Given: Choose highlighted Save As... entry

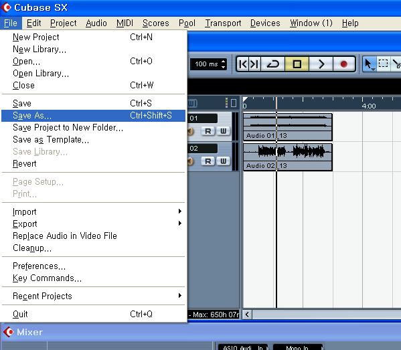Looking at the screenshot, I should tap(93, 116).
